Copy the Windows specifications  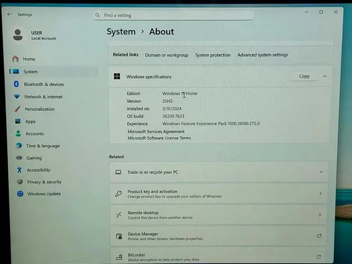click(x=304, y=76)
